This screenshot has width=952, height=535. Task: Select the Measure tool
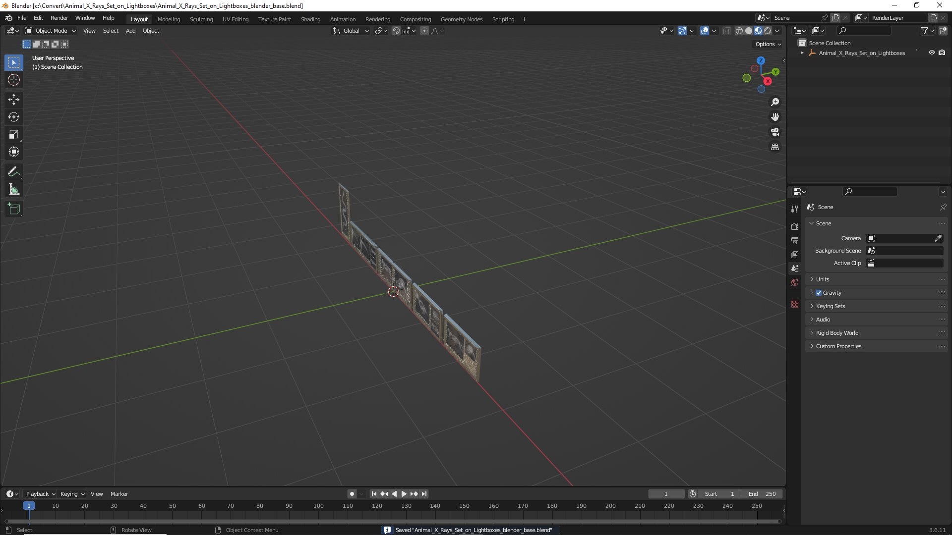[14, 189]
